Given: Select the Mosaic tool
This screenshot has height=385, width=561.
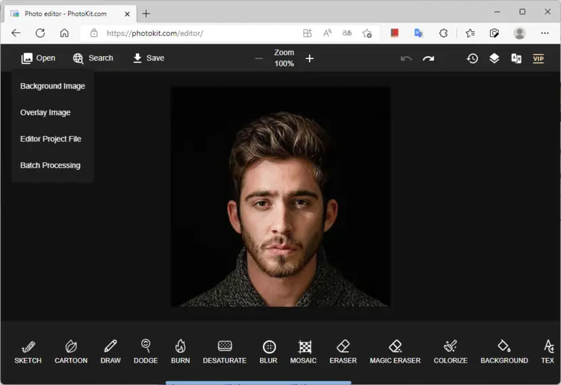Looking at the screenshot, I should click(x=303, y=351).
